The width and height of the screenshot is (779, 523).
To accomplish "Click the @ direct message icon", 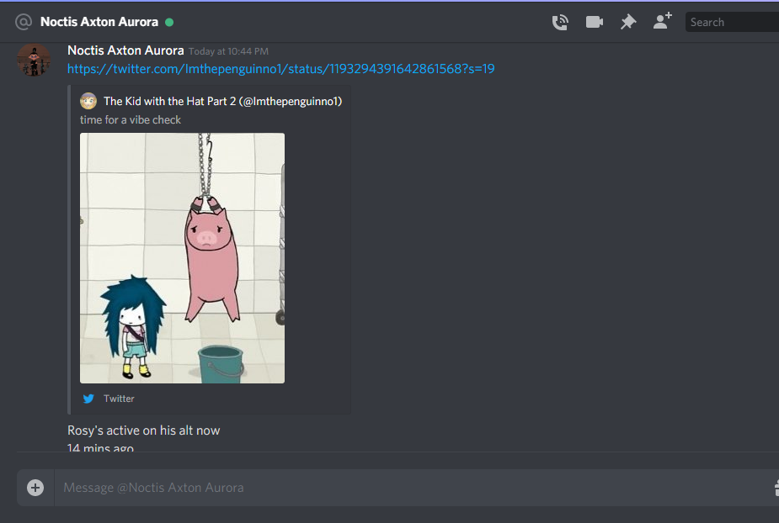I will [24, 22].
